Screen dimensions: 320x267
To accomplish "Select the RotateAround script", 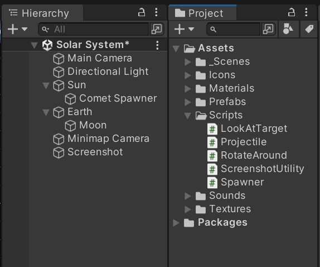I will 248,155.
